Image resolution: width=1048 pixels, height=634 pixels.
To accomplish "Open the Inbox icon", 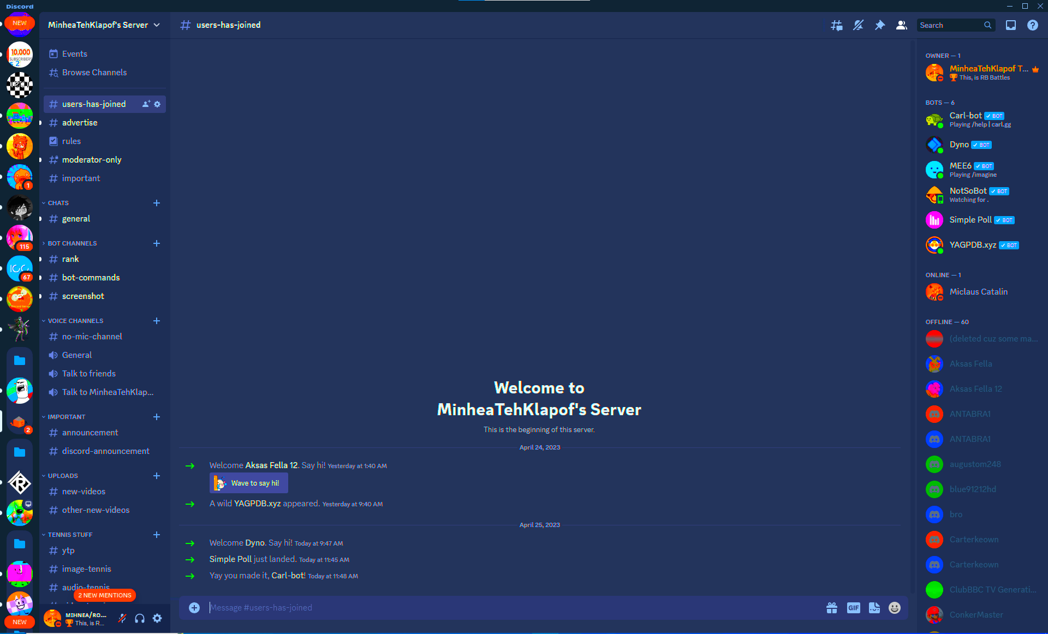I will (x=1011, y=25).
